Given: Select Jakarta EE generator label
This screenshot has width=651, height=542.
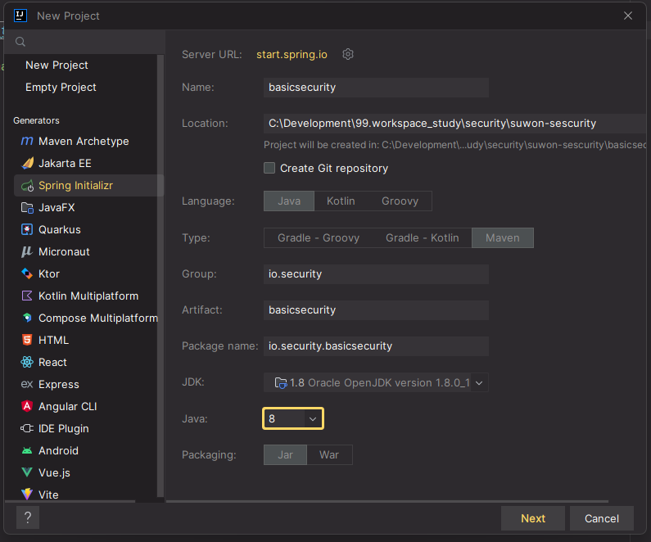Looking at the screenshot, I should [65, 163].
